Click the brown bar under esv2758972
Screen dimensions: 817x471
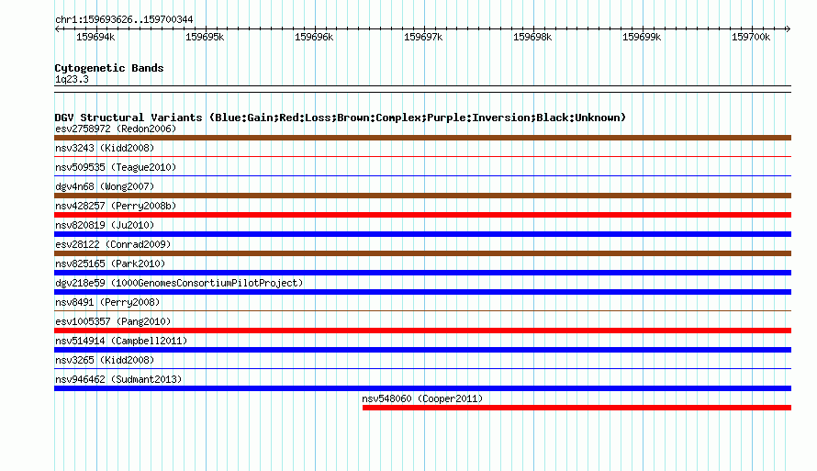tap(422, 138)
